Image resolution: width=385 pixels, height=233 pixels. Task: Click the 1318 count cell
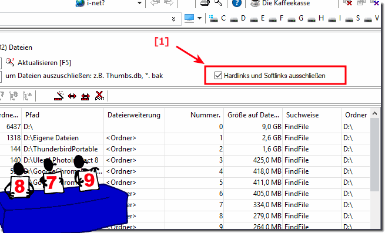(x=14, y=138)
